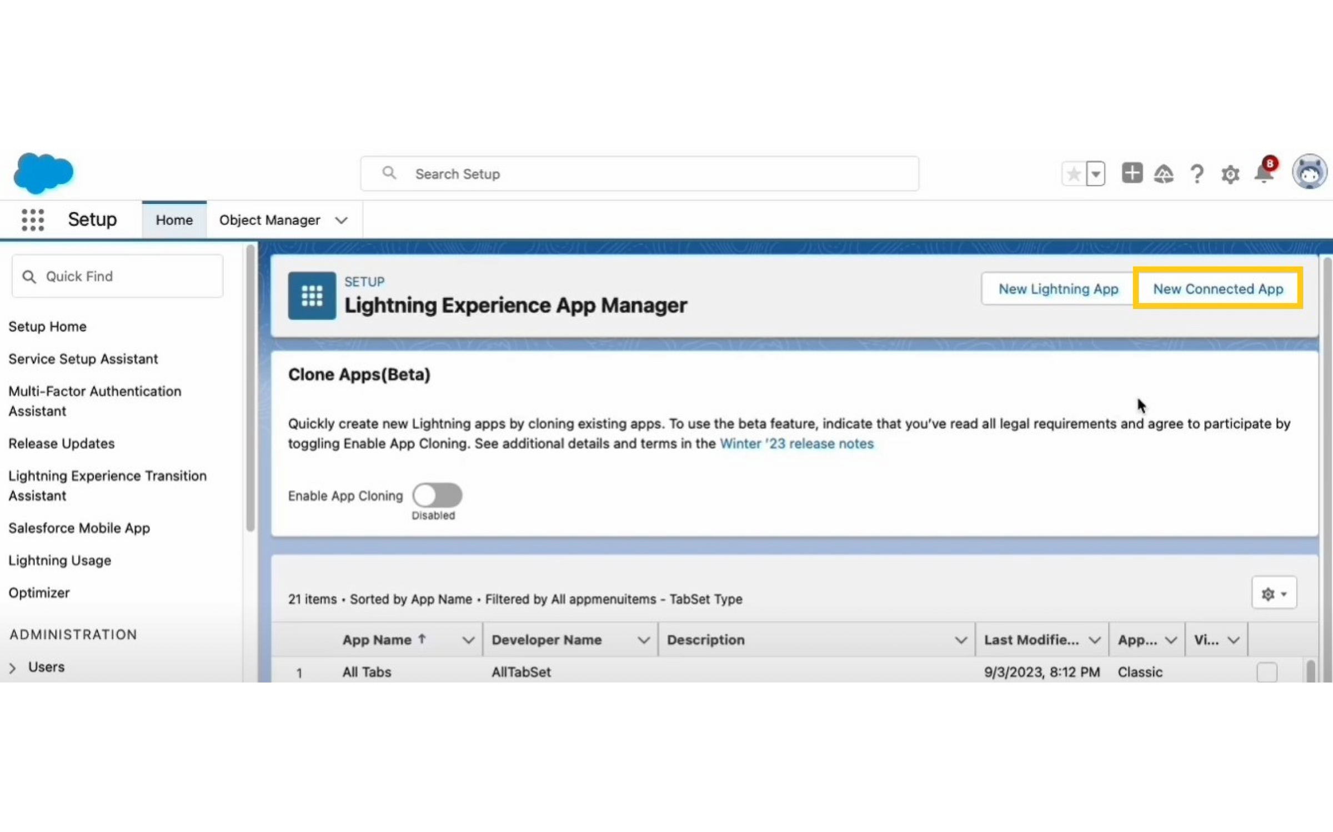Click the App Manager grid icon

point(312,296)
